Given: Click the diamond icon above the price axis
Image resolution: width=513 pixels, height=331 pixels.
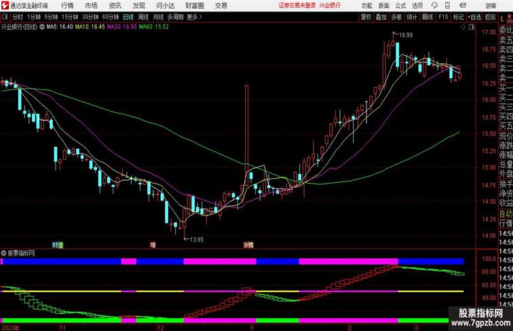Looking at the screenshot, I should (x=463, y=27).
